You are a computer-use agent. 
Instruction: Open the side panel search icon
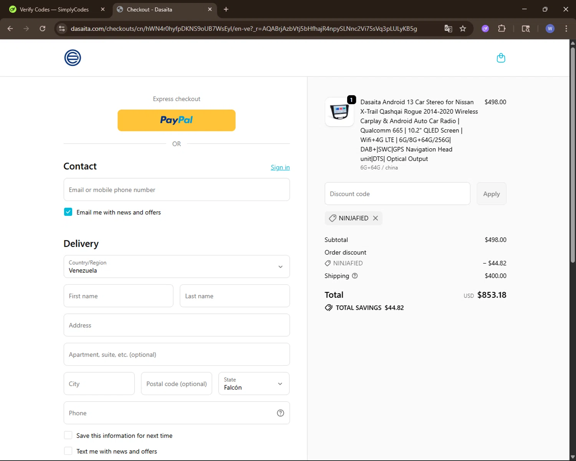526,28
